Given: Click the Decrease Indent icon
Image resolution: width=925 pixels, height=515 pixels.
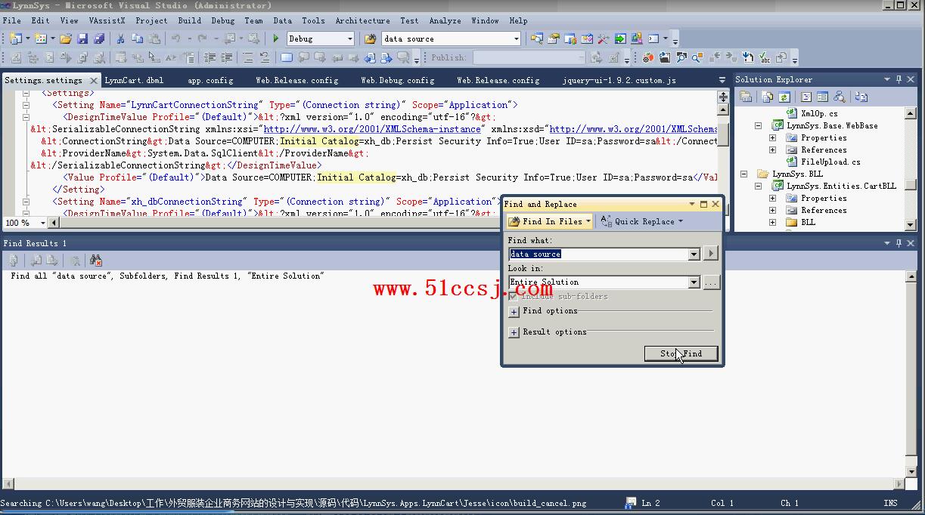Looking at the screenshot, I should click(210, 57).
